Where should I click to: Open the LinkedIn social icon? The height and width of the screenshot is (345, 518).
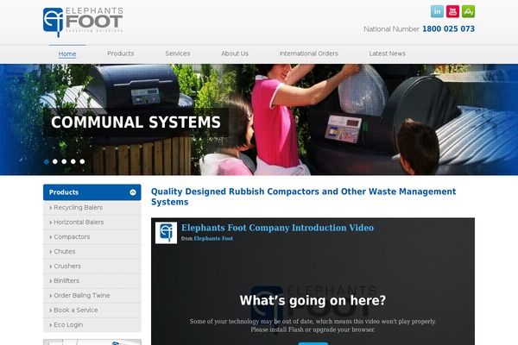click(437, 11)
